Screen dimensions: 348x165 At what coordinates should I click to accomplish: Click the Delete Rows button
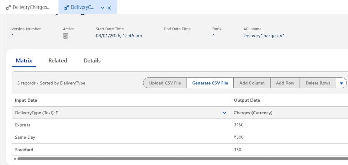pos(318,83)
